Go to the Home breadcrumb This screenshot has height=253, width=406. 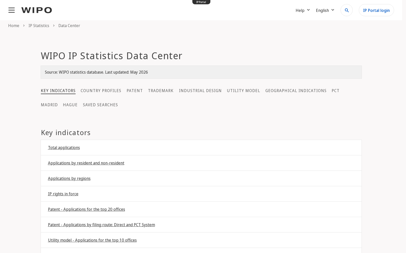(x=14, y=26)
